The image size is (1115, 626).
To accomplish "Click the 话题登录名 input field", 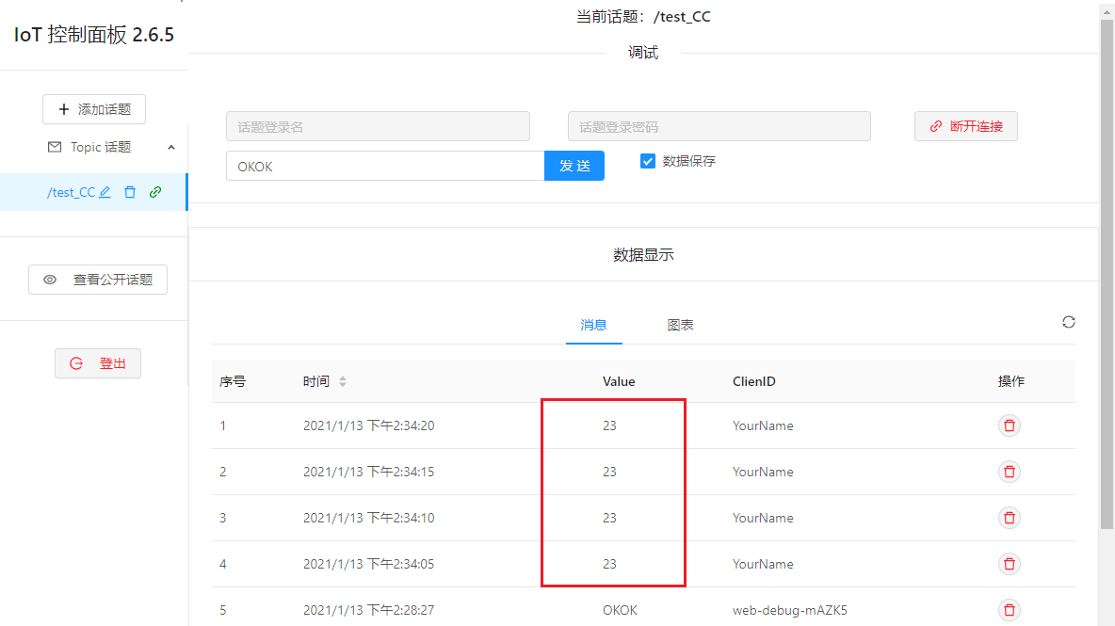I will (x=378, y=126).
